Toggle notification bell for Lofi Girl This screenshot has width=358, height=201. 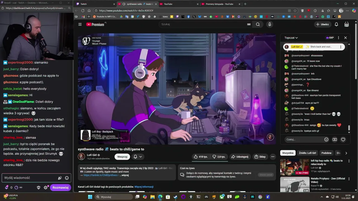tap(138, 157)
